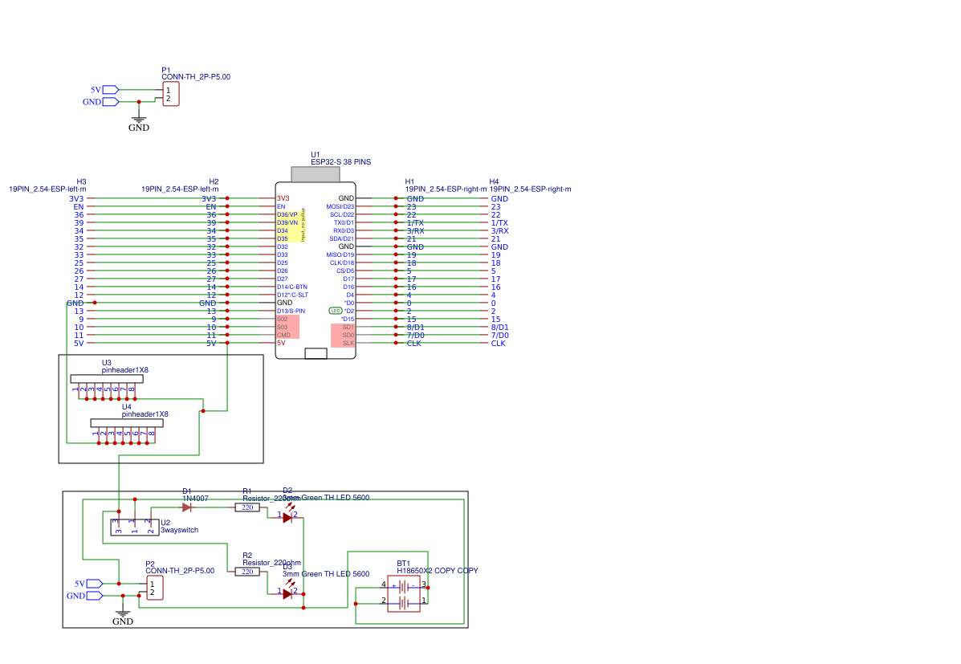Click the gray USB connector atop U1
The image size is (961, 664).
point(315,174)
